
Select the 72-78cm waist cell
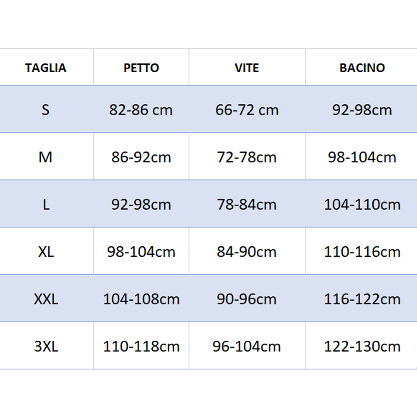tap(247, 157)
